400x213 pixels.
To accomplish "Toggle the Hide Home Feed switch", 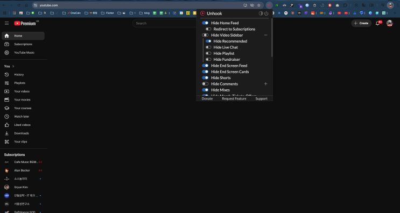I will 205,23.
